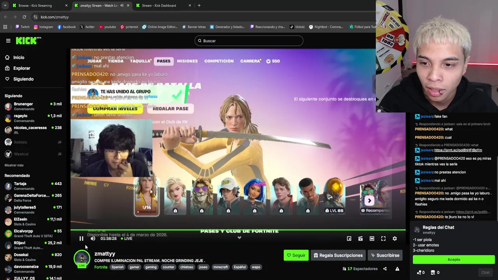Open the Instagram bookmark

43,27
